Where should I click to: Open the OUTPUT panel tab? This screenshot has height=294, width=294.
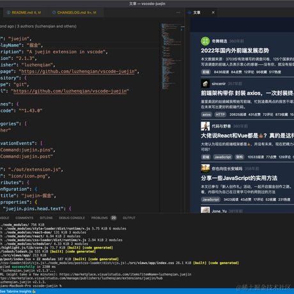click(x=129, y=218)
